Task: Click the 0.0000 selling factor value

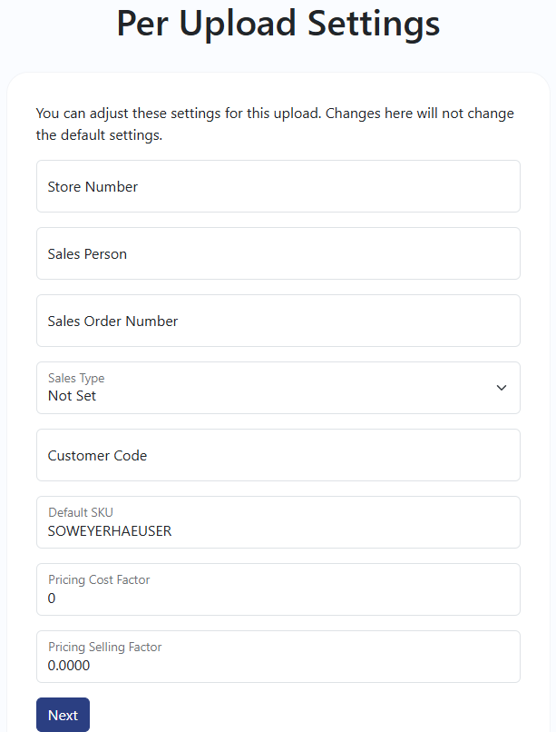Action: coord(69,666)
